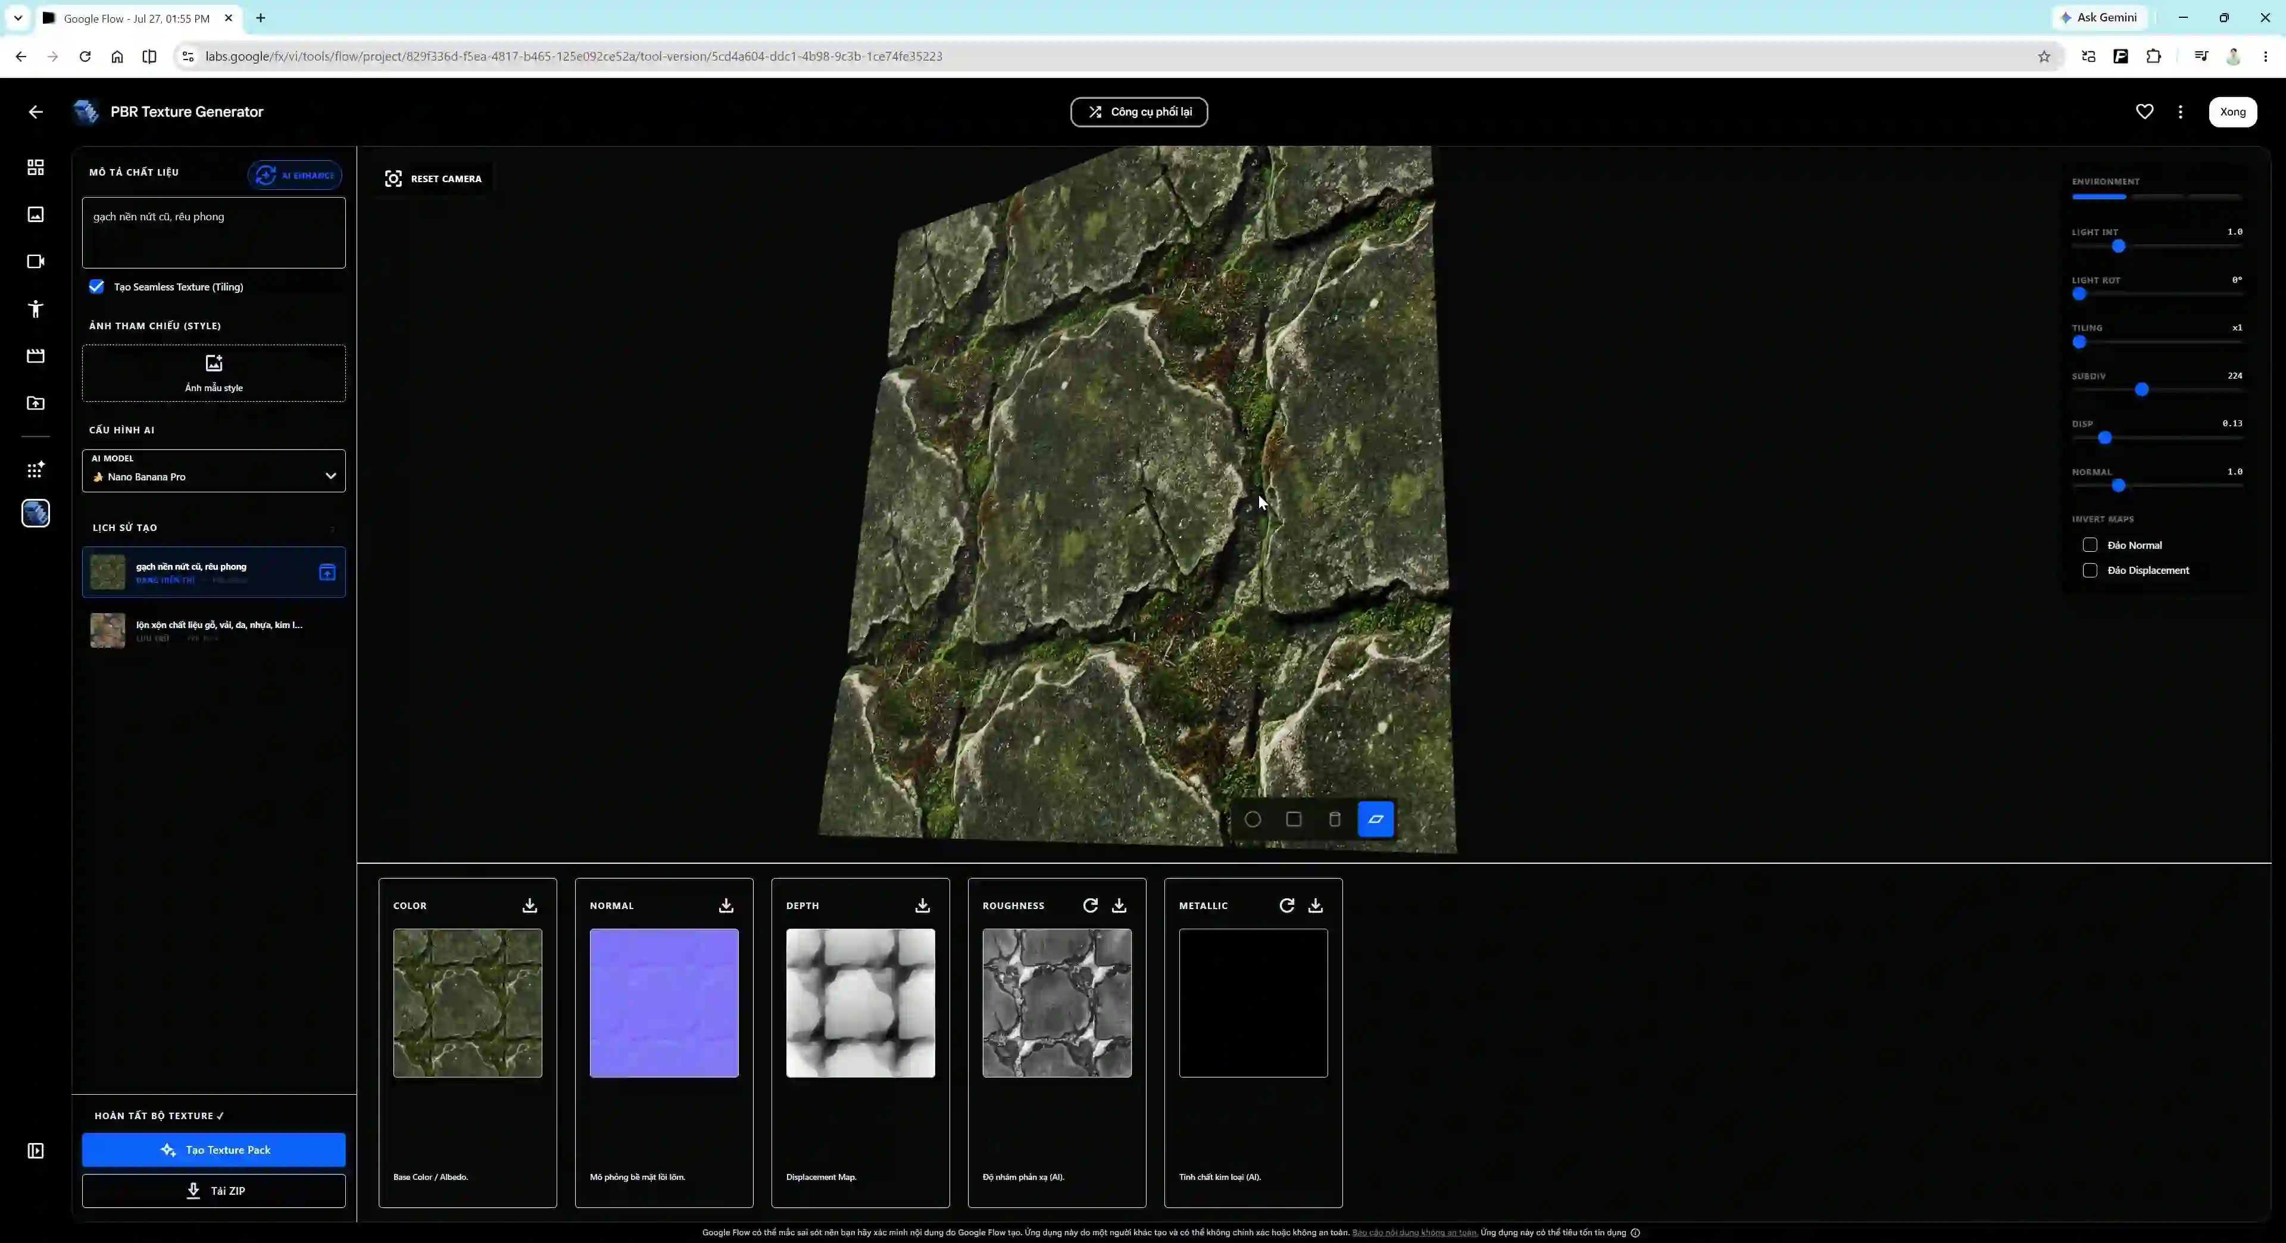2286x1243 pixels.
Task: Open the image tool in left sidebar
Action: click(36, 215)
